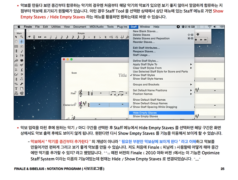
Task: Click the -½ half step down icon
Action: [117, 37]
